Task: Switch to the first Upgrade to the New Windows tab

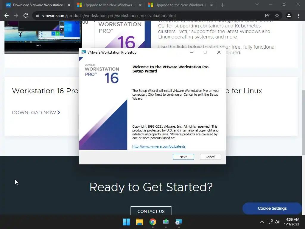Action: click(109, 5)
